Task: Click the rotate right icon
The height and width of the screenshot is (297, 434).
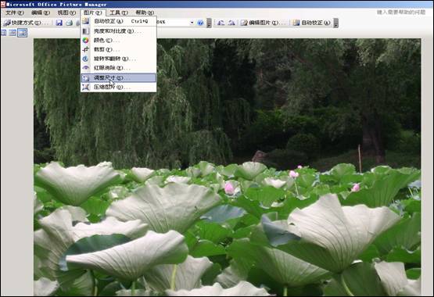Action: pyautogui.click(x=231, y=23)
